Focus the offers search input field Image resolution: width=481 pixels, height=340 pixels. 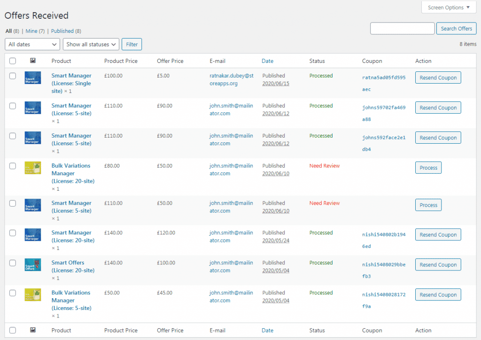402,29
